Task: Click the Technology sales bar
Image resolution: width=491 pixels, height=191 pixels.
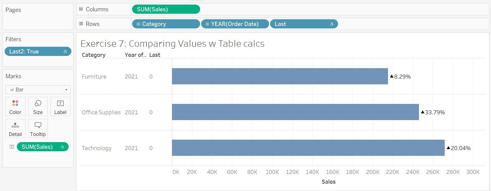Action: pyautogui.click(x=308, y=148)
